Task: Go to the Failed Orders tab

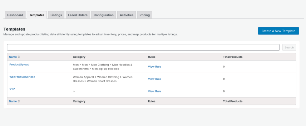Action: point(78,15)
